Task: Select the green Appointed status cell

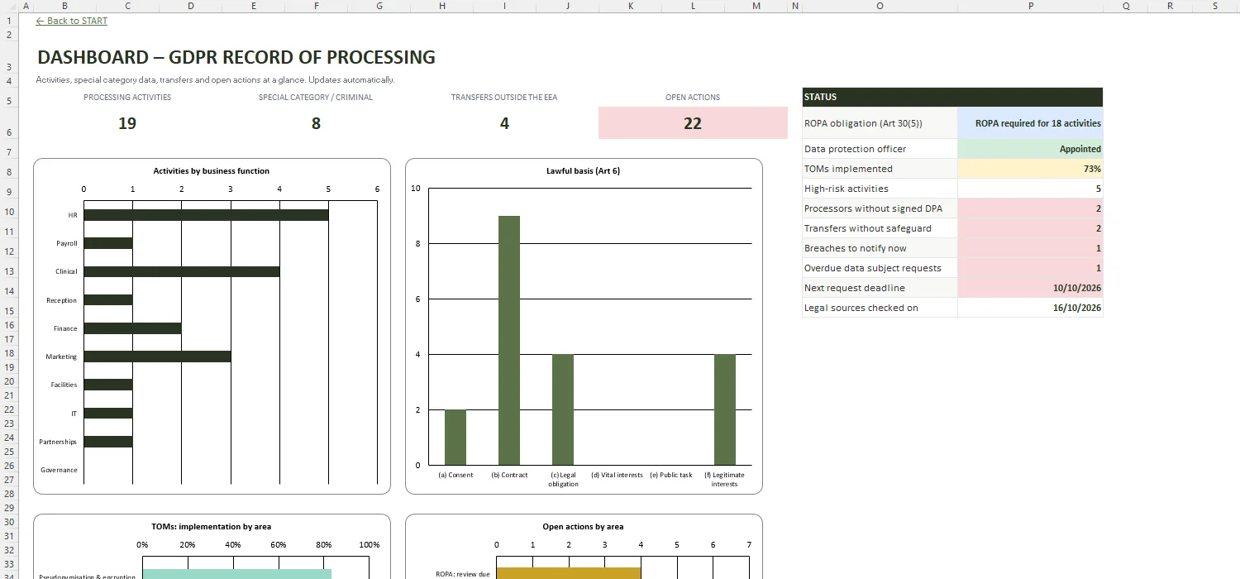Action: (x=1030, y=149)
